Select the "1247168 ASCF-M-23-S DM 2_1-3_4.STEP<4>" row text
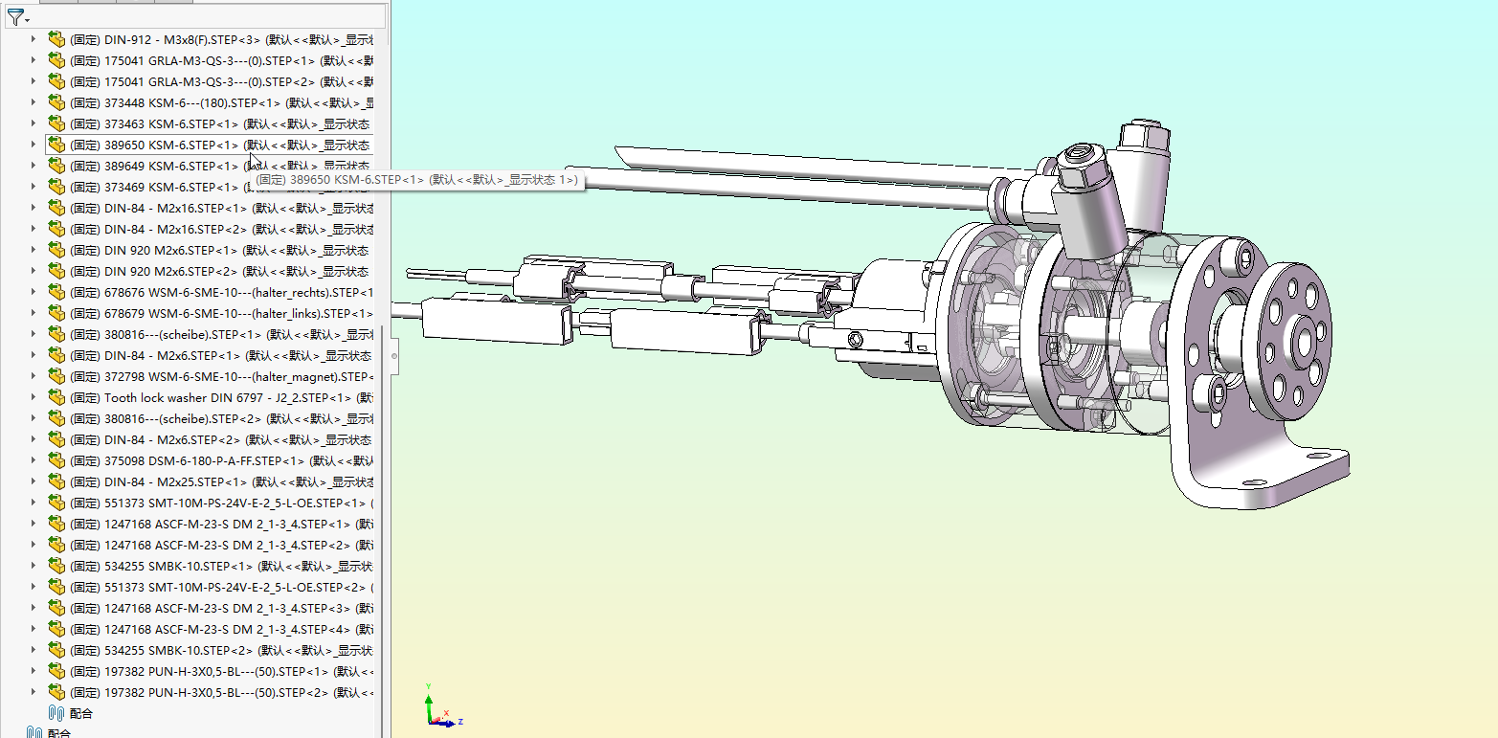Image resolution: width=1498 pixels, height=738 pixels. 221,629
